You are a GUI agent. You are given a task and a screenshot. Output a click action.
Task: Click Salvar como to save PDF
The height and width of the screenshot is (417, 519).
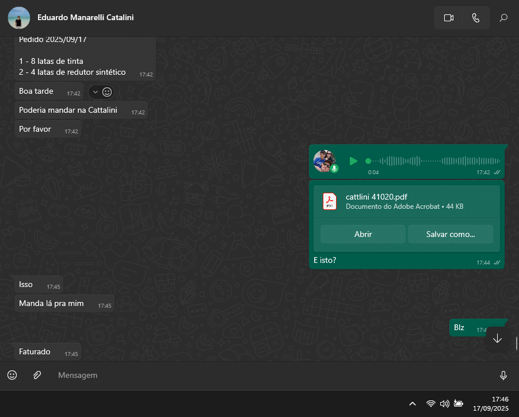pyautogui.click(x=450, y=234)
